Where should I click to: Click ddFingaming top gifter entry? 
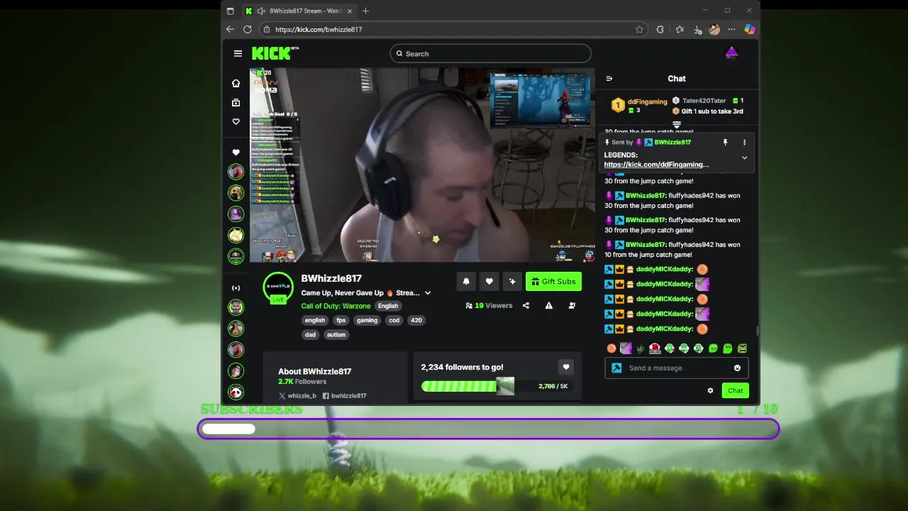pos(639,105)
